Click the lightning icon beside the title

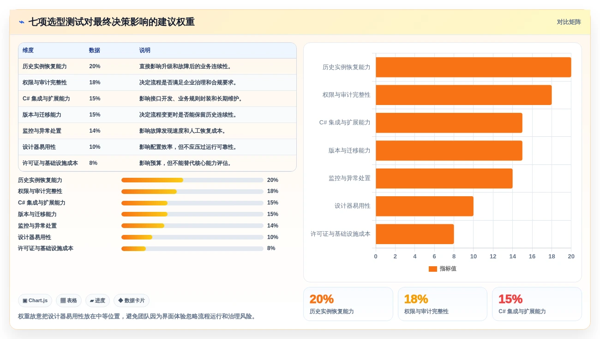(21, 22)
